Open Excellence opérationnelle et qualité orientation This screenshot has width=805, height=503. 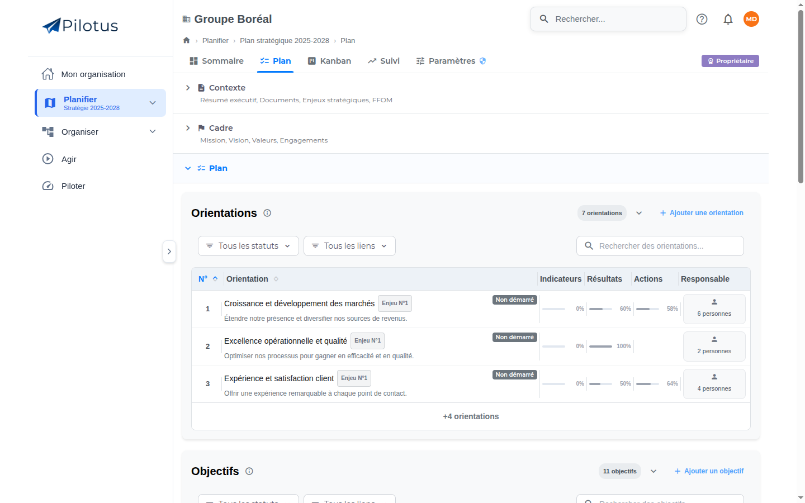pos(286,341)
